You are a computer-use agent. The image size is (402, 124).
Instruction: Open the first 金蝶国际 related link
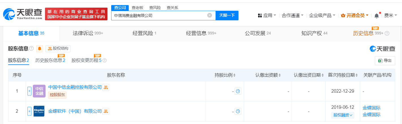pyautogui.click(x=371, y=108)
